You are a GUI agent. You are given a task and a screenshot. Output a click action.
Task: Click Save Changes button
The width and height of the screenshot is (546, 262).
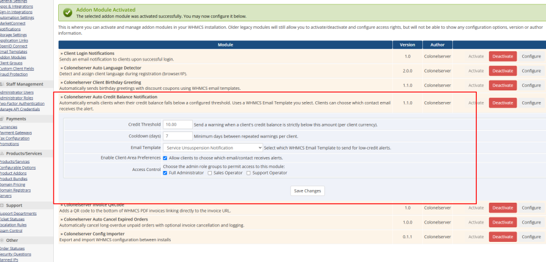307,191
